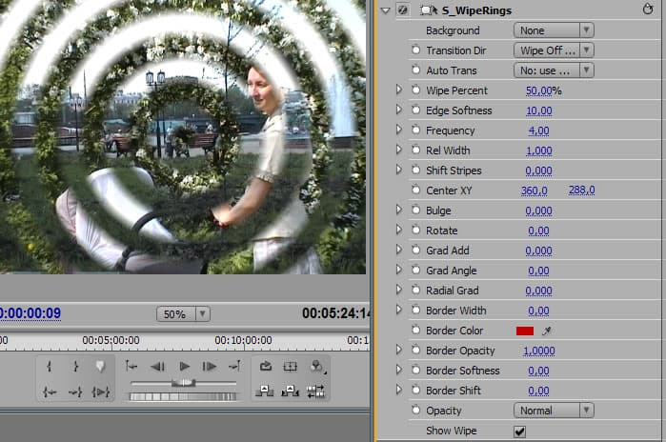Add an unnumbered marker with the marker icon
Screen dimensions: 666x442
click(100, 366)
